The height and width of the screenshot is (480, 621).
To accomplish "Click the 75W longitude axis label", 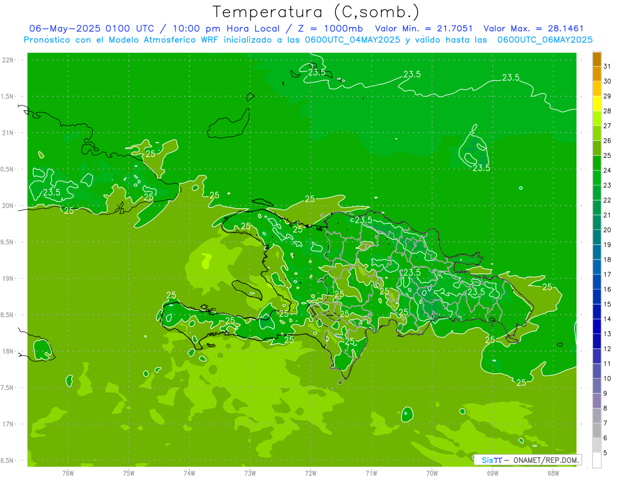I will click(129, 473).
